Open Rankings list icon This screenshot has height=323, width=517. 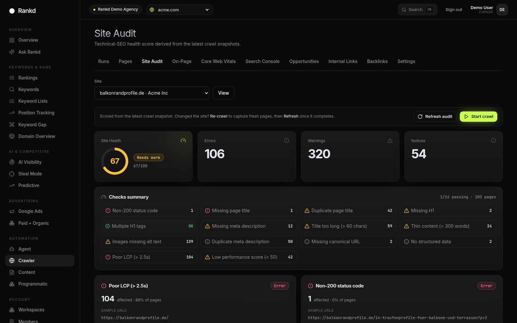click(x=12, y=78)
